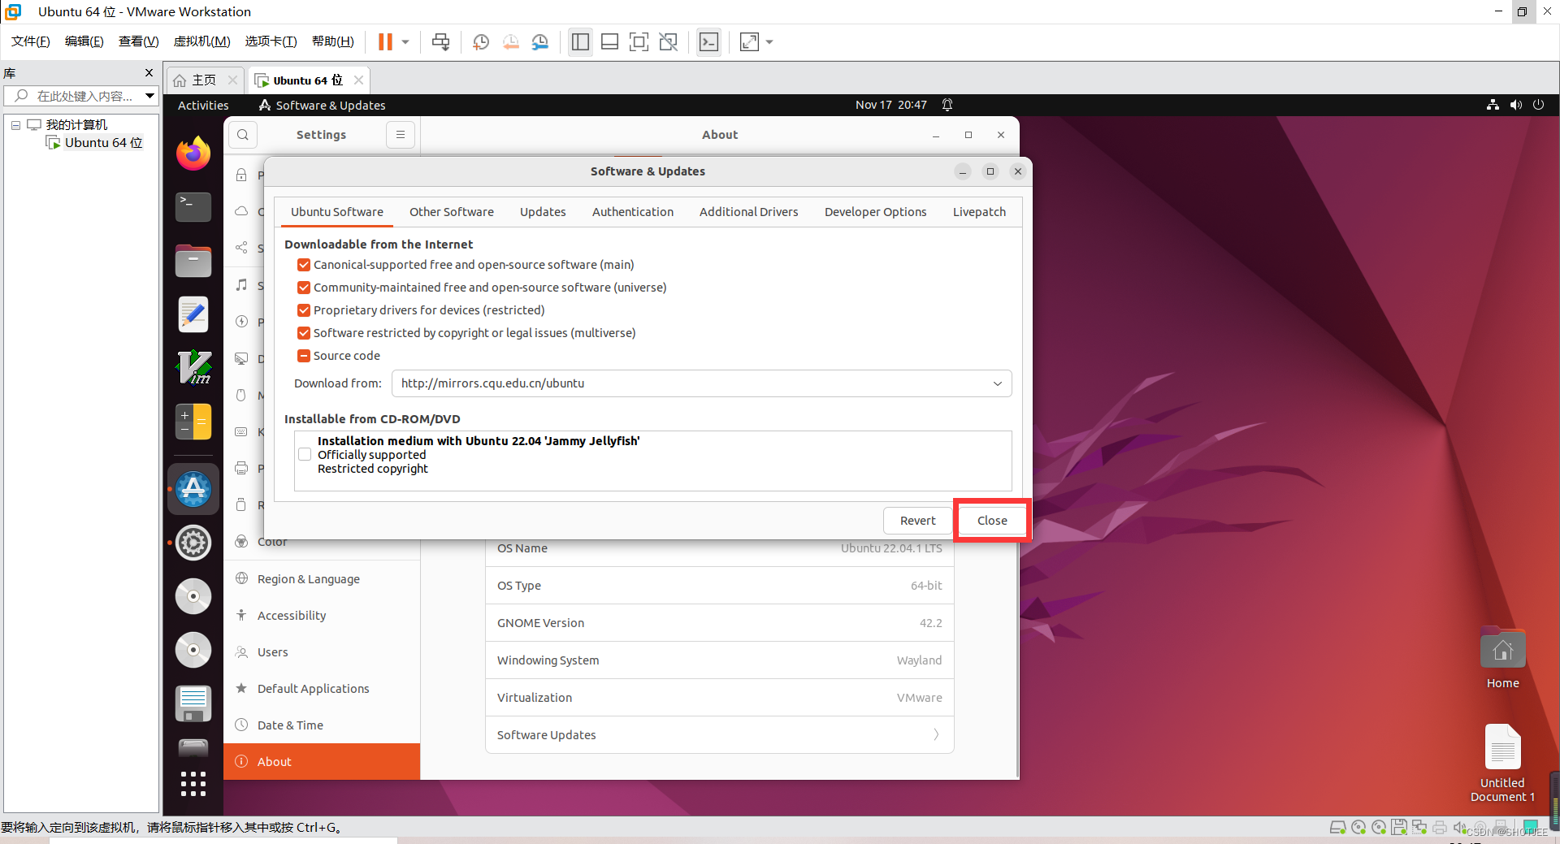
Task: Enter VMware full screen mode
Action: [x=639, y=41]
